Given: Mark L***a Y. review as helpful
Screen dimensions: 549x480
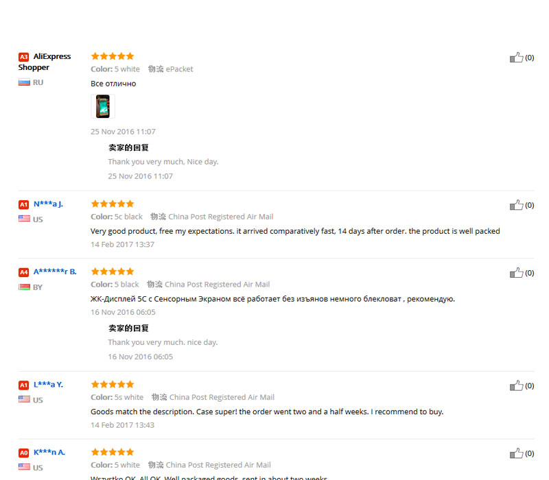Looking at the screenshot, I should [516, 385].
